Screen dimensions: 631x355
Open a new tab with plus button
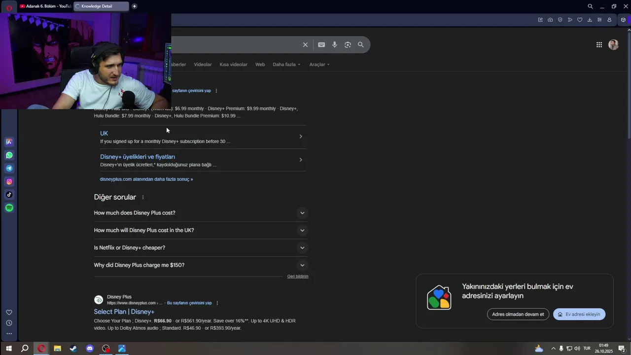135,6
